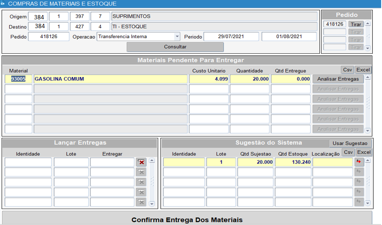Click the Periodo start date 29/07/2021
The height and width of the screenshot is (225, 382).
(231, 36)
